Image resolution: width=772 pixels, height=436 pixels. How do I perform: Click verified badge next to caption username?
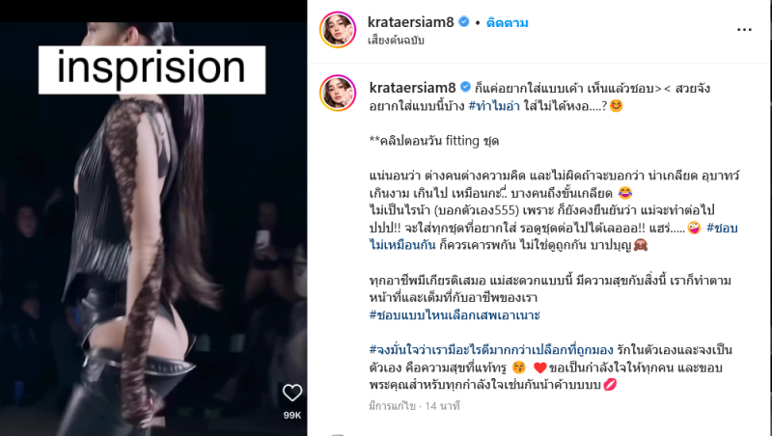[x=465, y=88]
